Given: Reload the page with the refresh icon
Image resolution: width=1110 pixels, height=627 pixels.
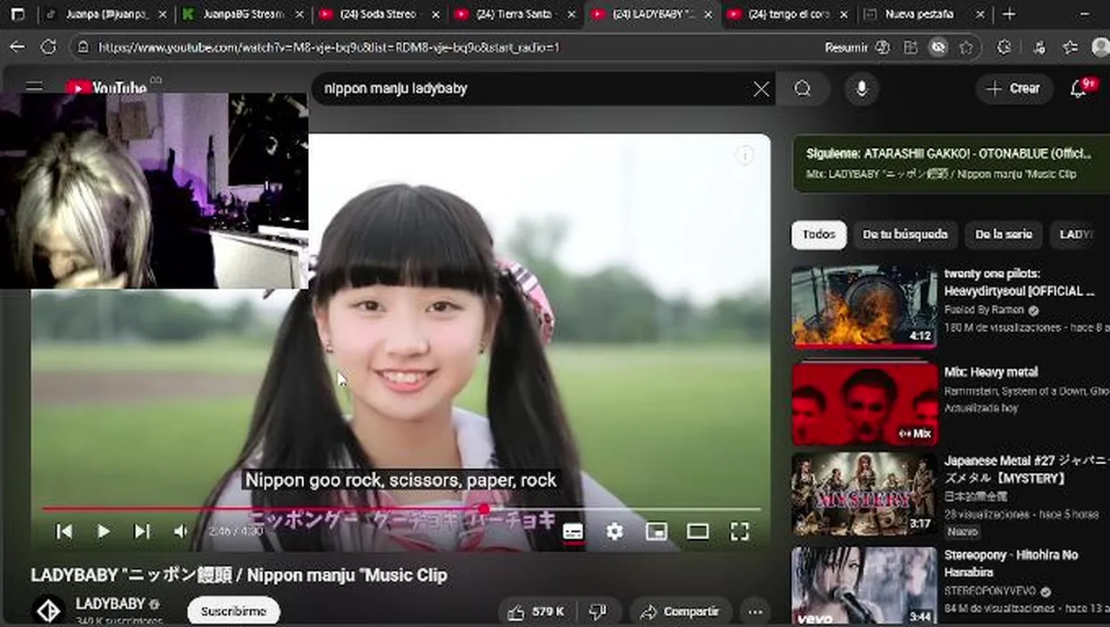Looking at the screenshot, I should click(x=49, y=47).
